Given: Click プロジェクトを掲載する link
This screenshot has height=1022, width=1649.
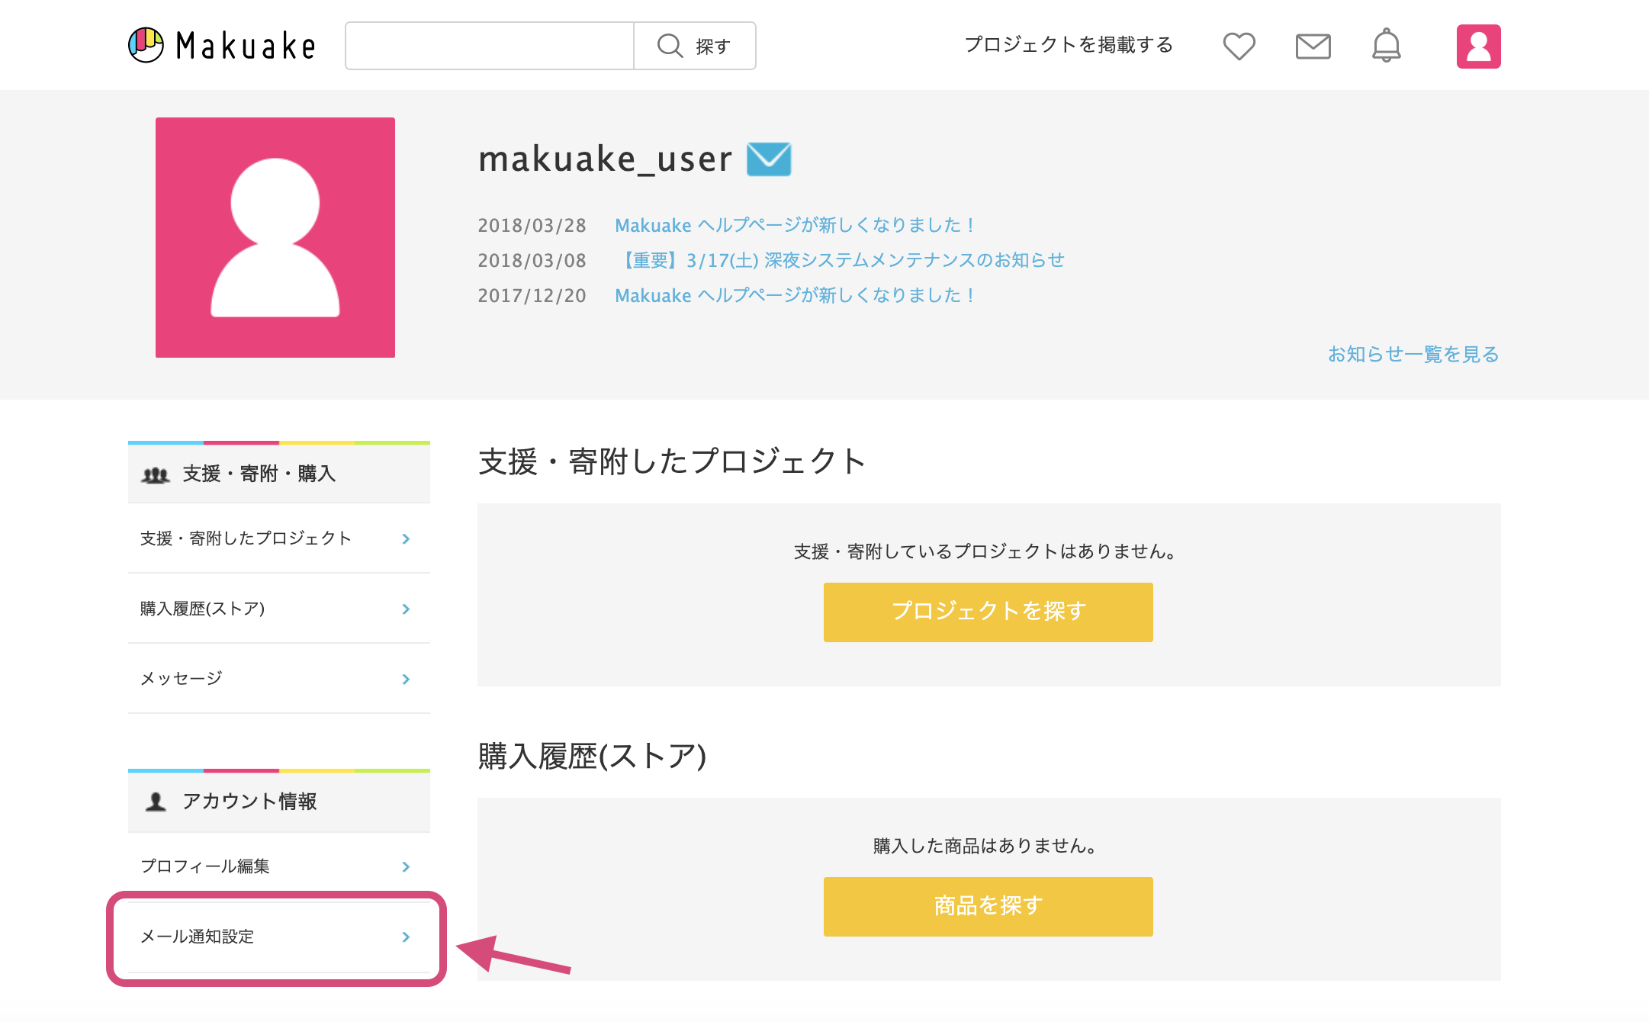Looking at the screenshot, I should (1069, 45).
